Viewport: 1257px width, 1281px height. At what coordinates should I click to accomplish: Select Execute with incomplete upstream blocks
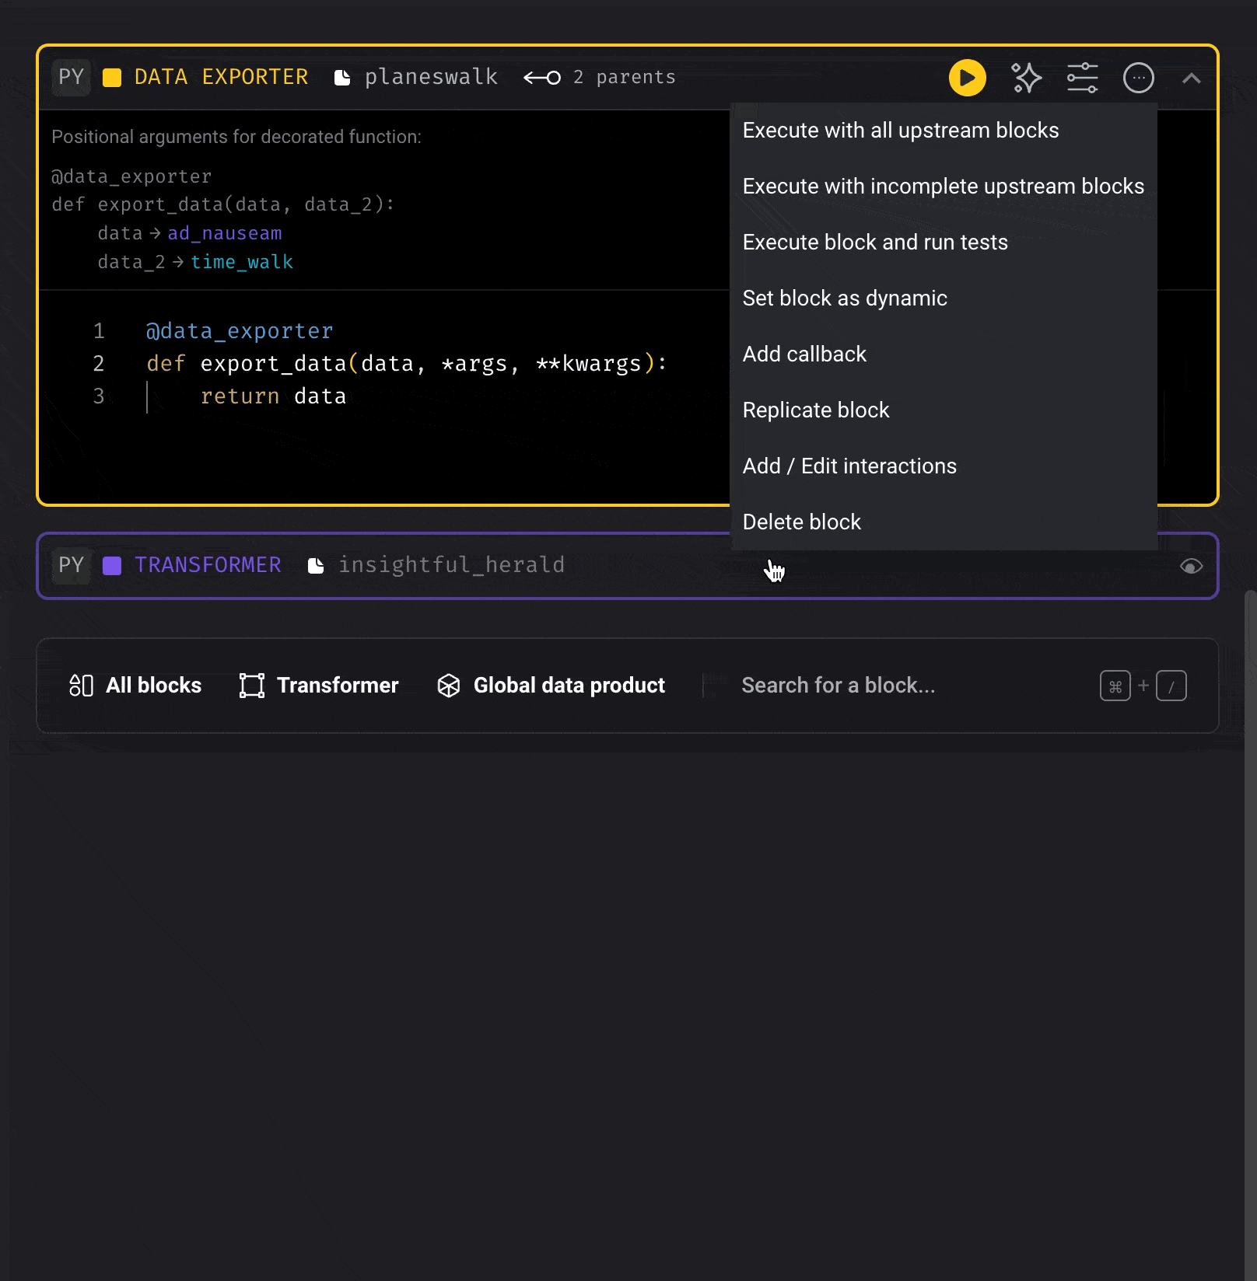point(944,187)
